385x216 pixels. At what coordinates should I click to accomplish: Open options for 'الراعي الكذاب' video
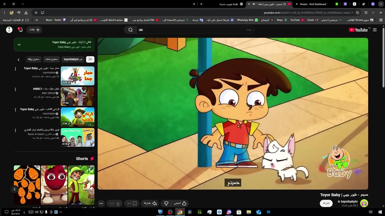click(x=15, y=110)
